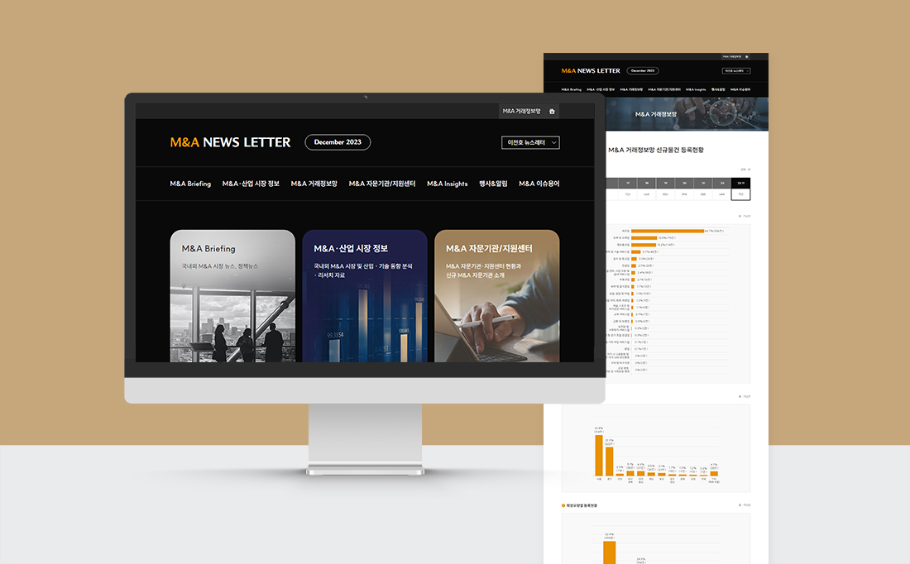Open M&A 자문기관/지원센터 menu item

click(382, 184)
